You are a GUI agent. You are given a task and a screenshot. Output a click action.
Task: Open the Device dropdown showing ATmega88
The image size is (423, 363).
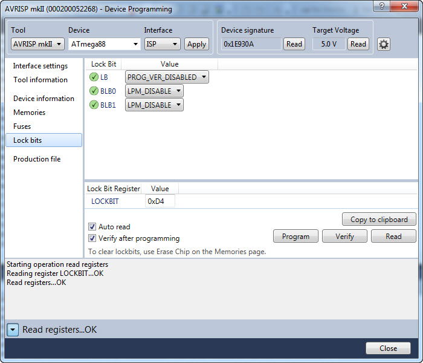pyautogui.click(x=105, y=44)
